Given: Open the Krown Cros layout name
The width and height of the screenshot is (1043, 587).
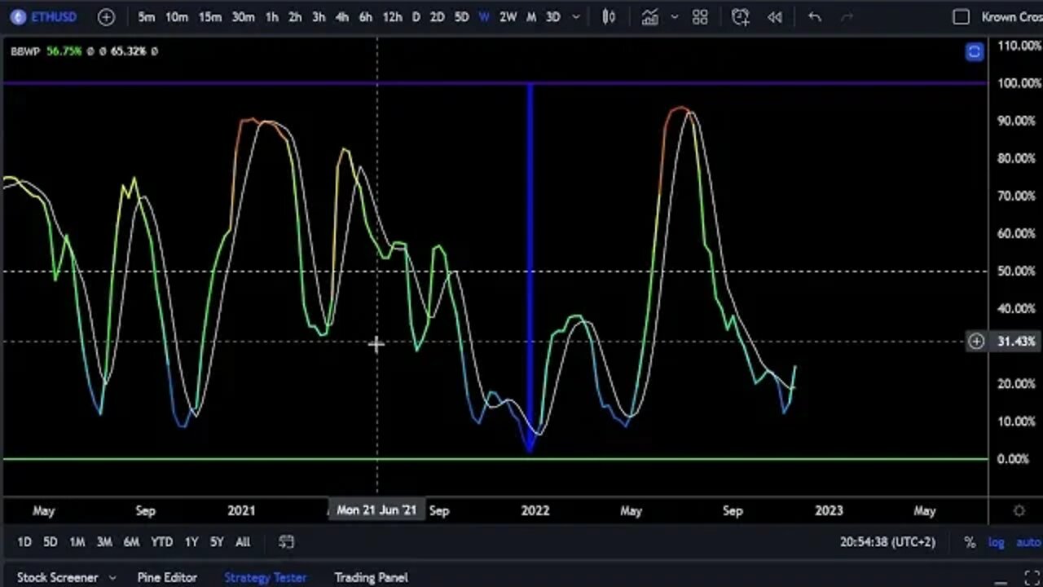Looking at the screenshot, I should point(1011,16).
